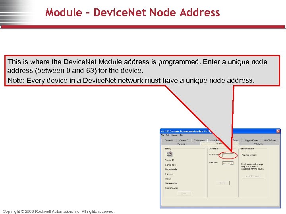The height and width of the screenshot is (214, 286).
Task: Click the Product code label
Action: pyautogui.click(x=171, y=170)
